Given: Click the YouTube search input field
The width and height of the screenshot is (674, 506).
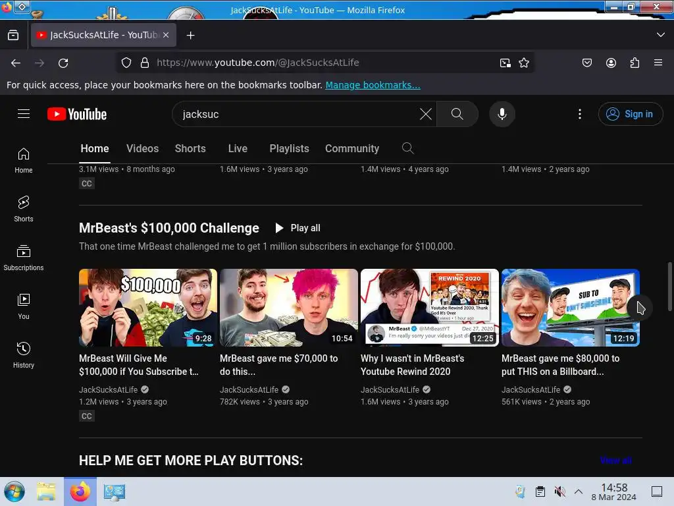Looking at the screenshot, I should 297,114.
